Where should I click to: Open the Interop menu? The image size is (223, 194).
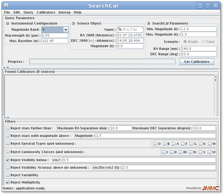pyautogui.click(x=64, y=12)
